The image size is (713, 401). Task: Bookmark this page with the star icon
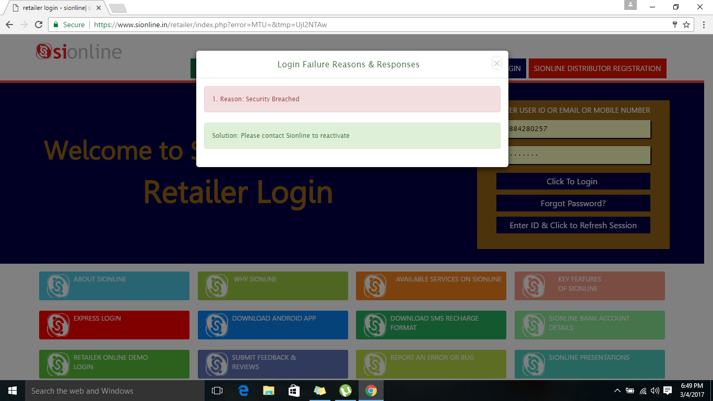686,25
